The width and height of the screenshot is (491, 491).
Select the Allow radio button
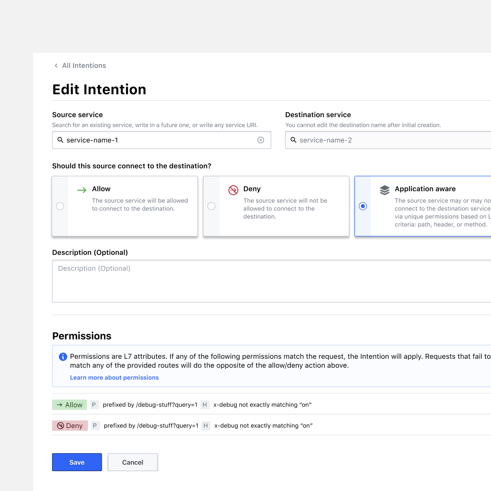(x=60, y=206)
